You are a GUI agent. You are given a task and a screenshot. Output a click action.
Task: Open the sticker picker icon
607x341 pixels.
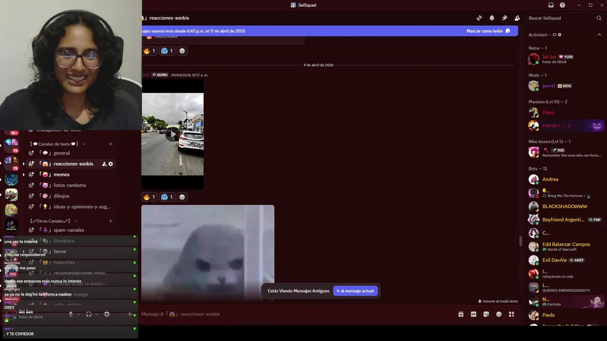tap(486, 314)
